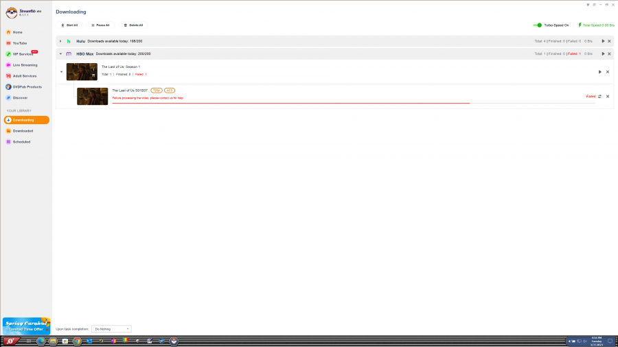The width and height of the screenshot is (618, 347).
Task: Click the HBO Max 'Failed: 1' counter
Action: (574, 54)
